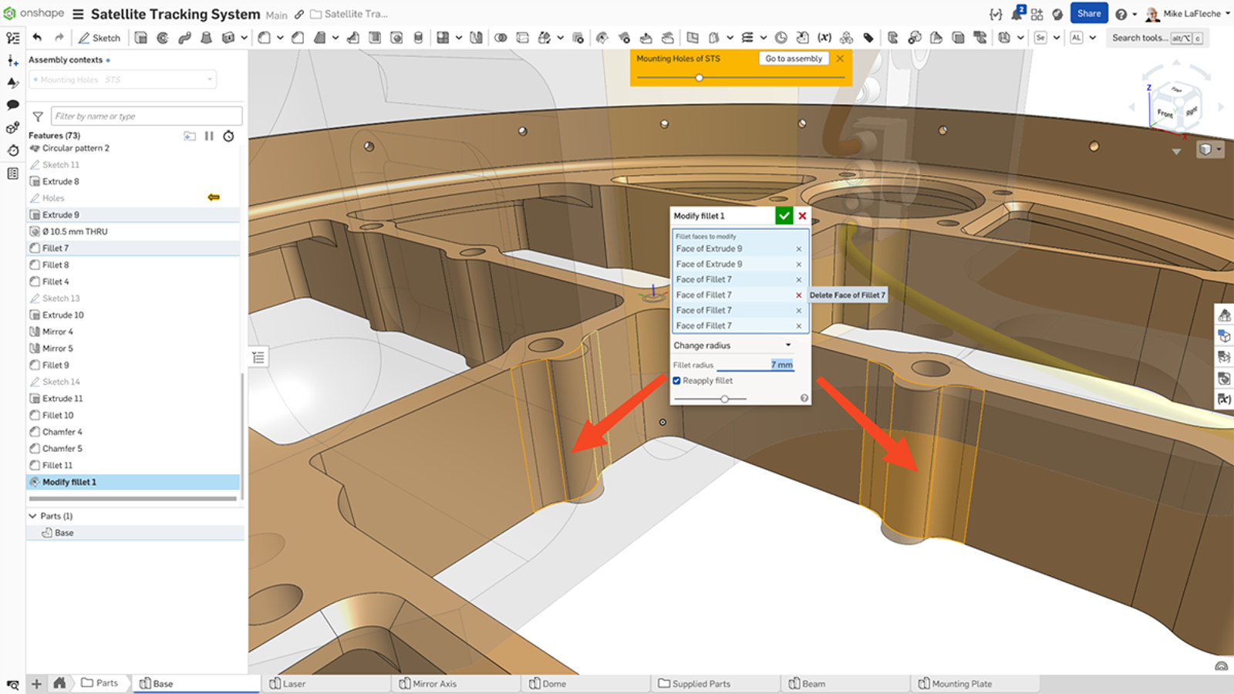Switch to the Supplied Parts tab
This screenshot has width=1234, height=694.
click(696, 683)
